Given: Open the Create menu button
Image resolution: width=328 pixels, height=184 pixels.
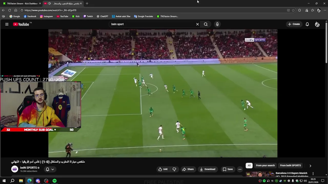Looking at the screenshot, I should pos(294,24).
